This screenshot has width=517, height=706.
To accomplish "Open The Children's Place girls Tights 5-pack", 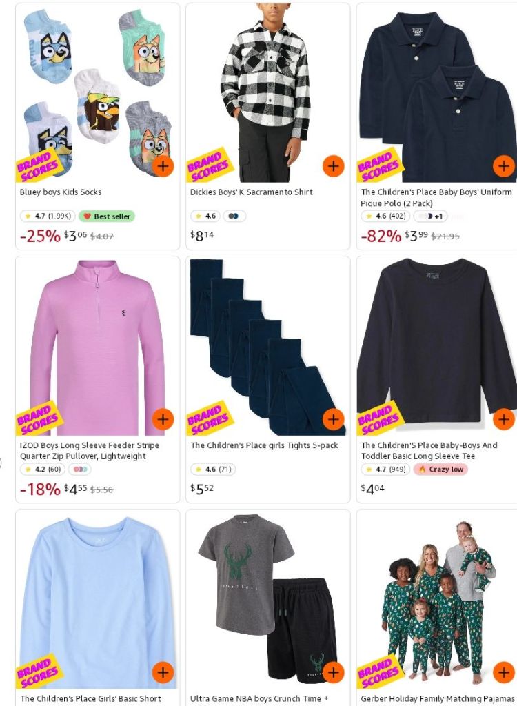I will tap(264, 445).
